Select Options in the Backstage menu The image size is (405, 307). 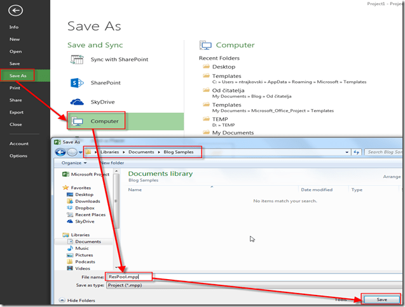coord(18,155)
